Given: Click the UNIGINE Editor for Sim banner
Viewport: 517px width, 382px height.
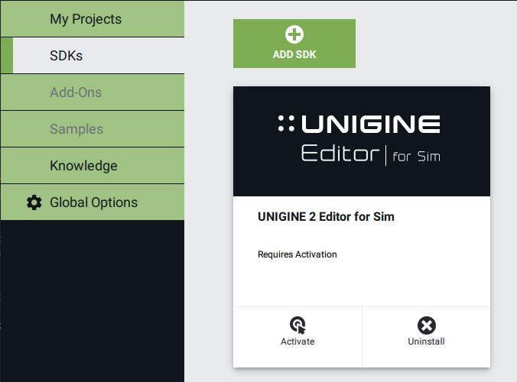Looking at the screenshot, I should point(362,141).
